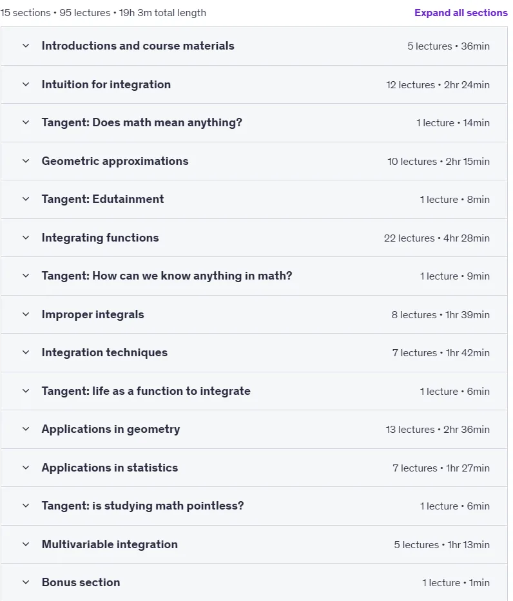Click the 13 lectures • 2hr 36min text
Image resolution: width=513 pixels, height=601 pixels.
coord(438,429)
